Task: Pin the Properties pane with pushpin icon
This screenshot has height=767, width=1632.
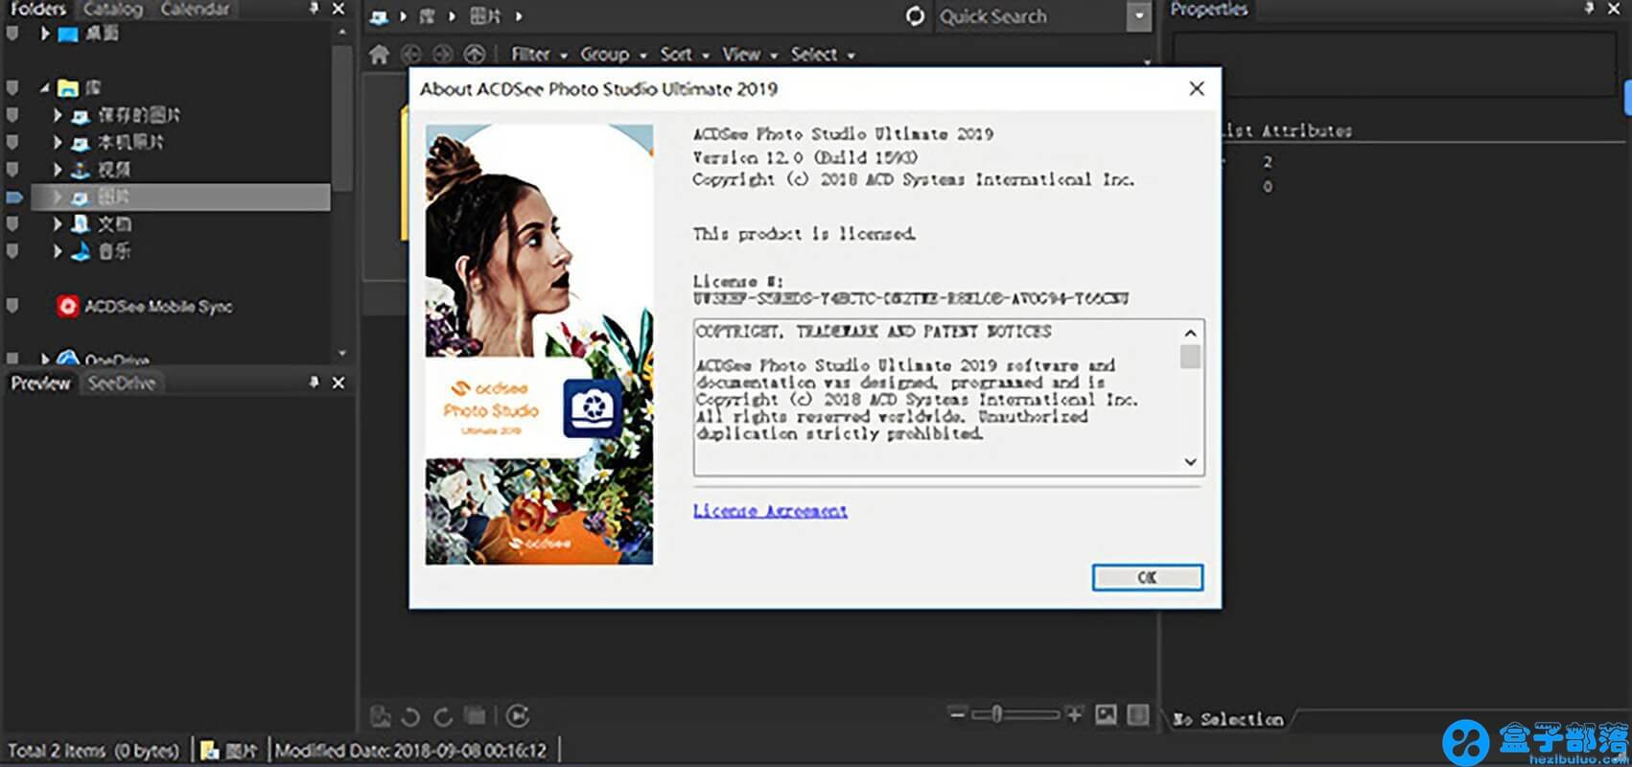Action: pyautogui.click(x=1590, y=9)
